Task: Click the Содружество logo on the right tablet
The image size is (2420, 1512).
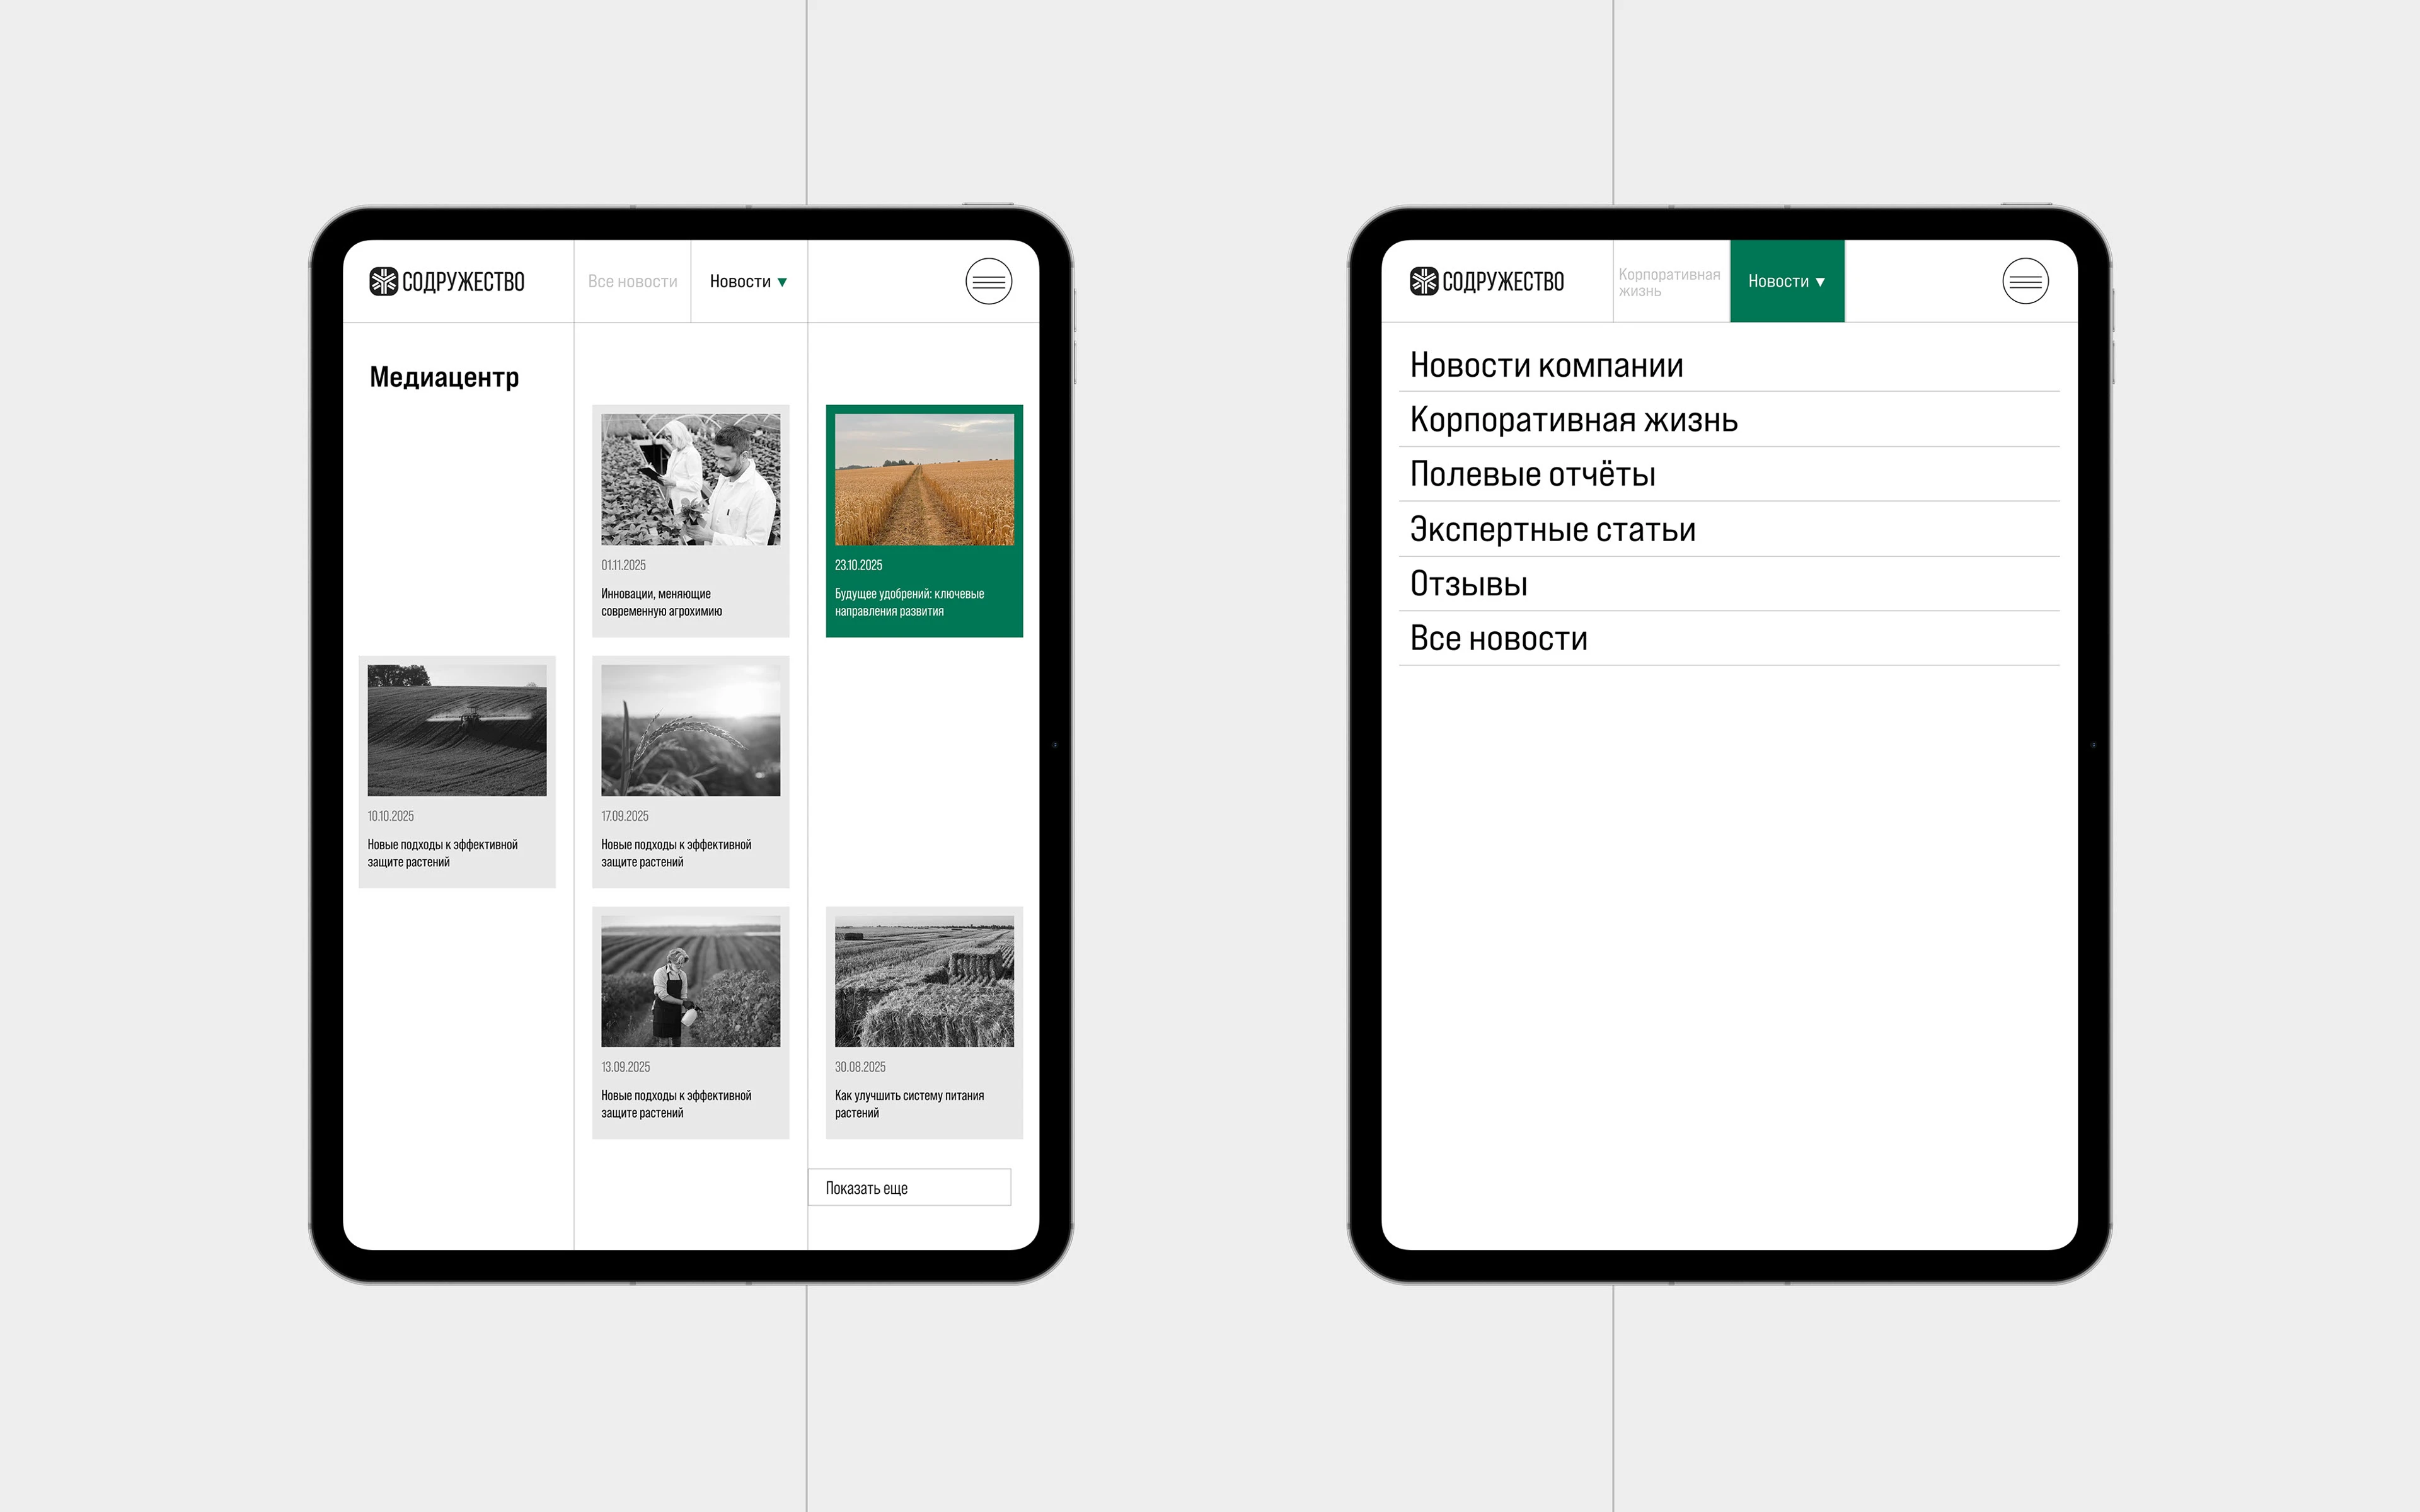Action: (x=1488, y=281)
